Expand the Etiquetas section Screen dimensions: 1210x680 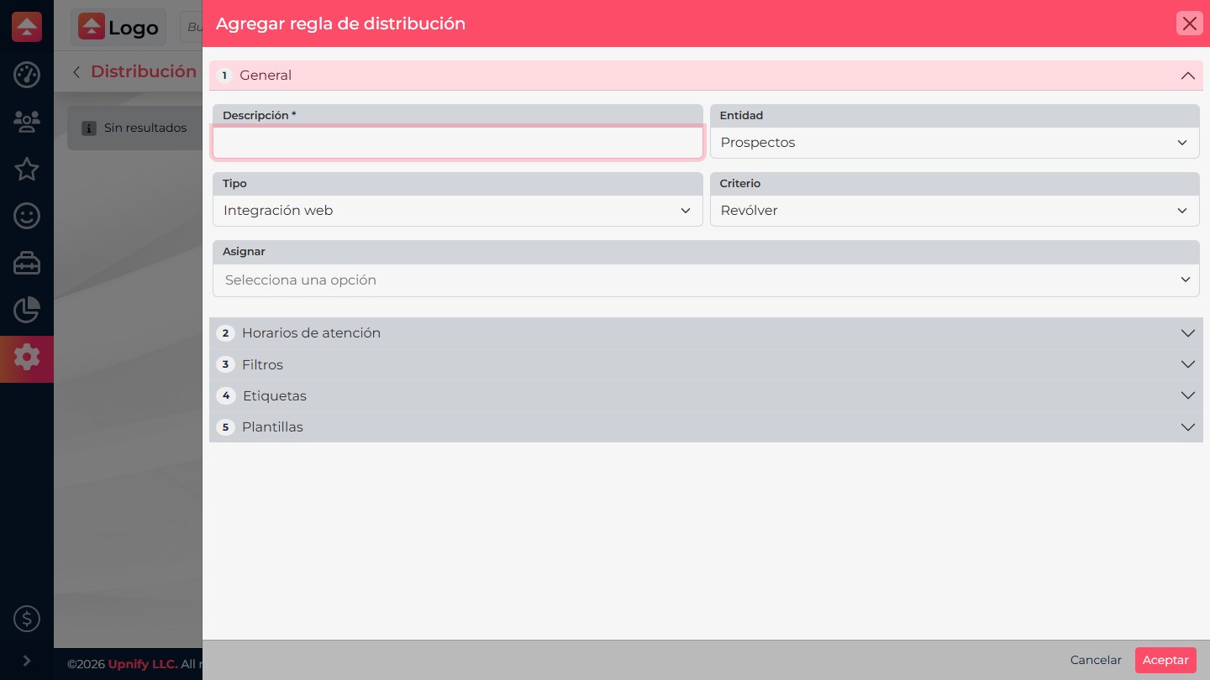[x=706, y=395]
